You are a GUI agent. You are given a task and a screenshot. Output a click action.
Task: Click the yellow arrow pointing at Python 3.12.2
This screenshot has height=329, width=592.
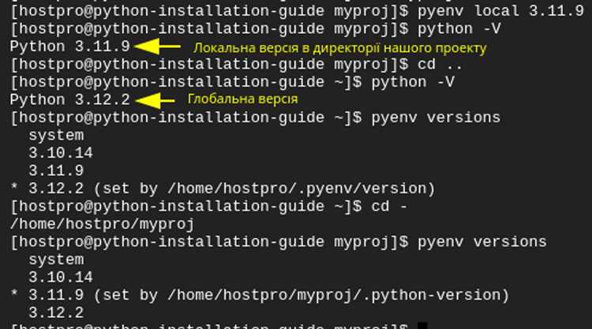pos(155,101)
